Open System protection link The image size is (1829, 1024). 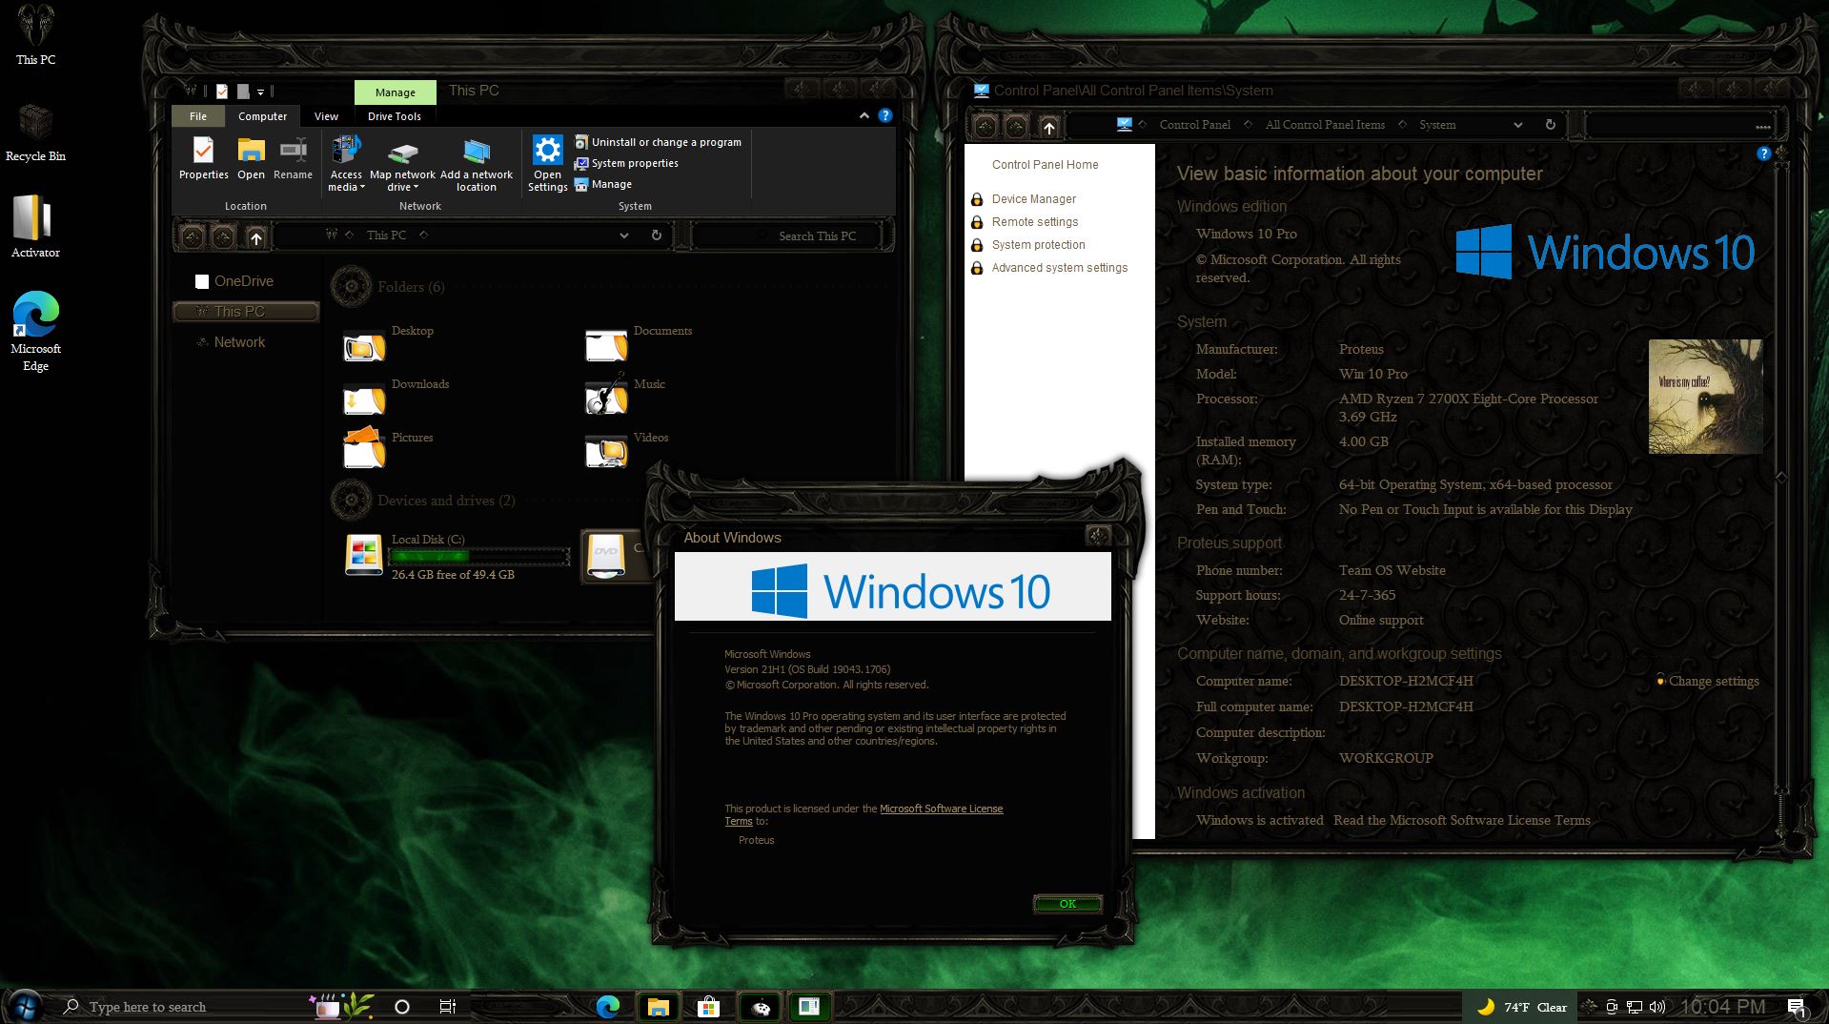click(x=1038, y=245)
